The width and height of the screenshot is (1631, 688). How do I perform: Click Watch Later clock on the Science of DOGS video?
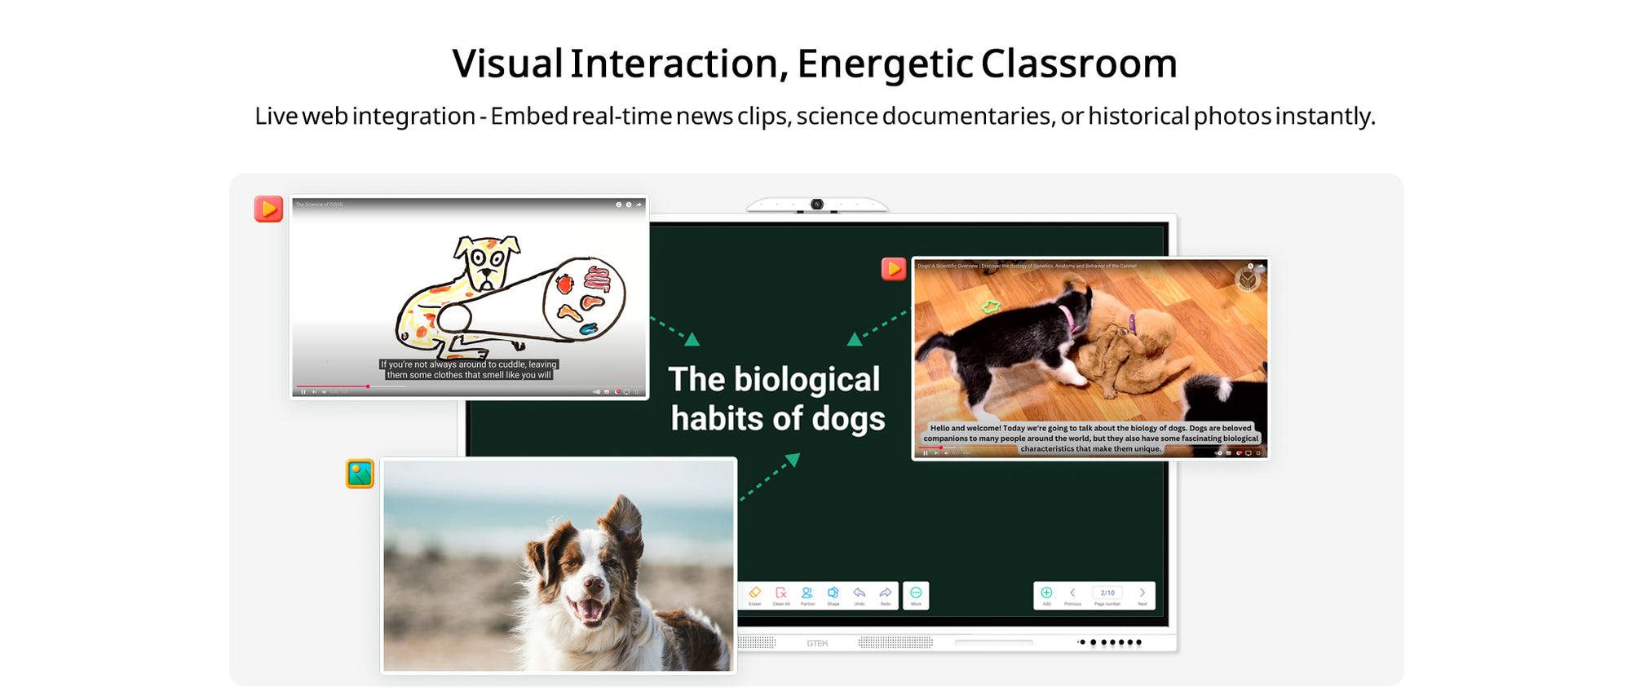(629, 205)
